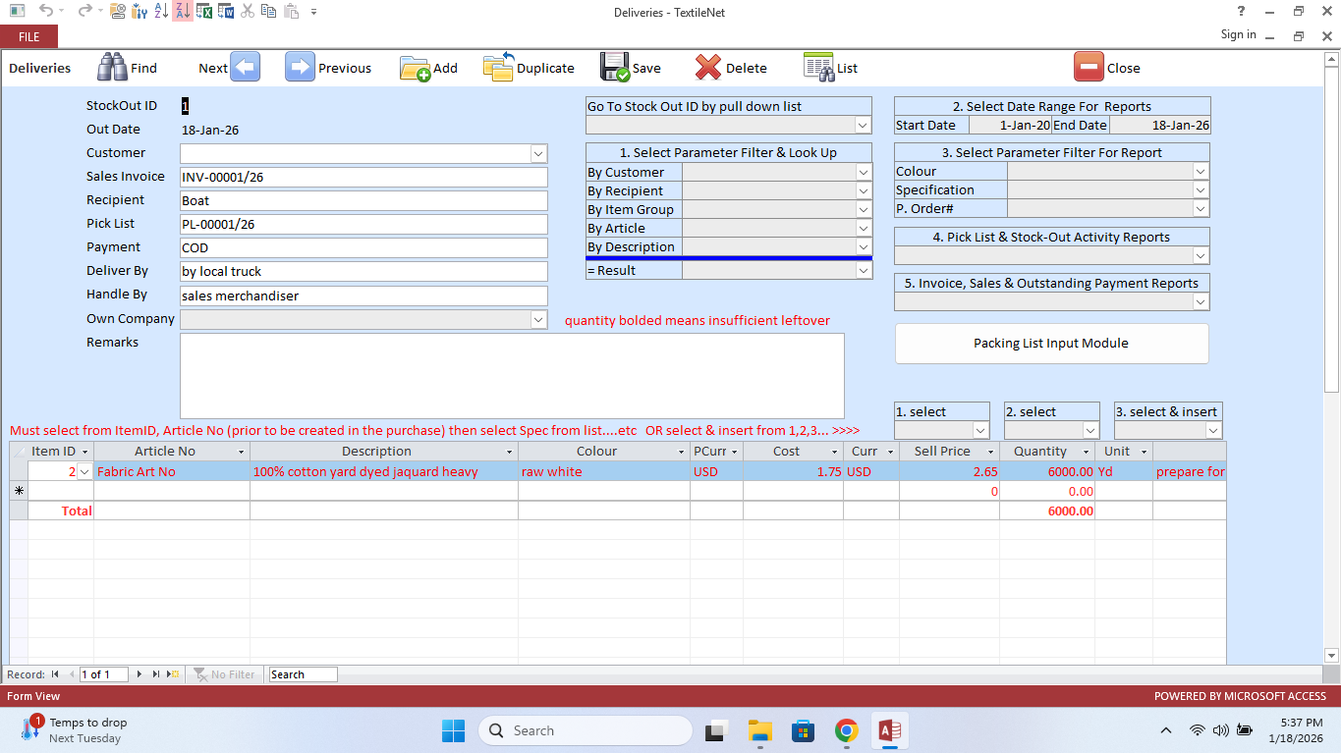Switch to the FILE tab
The image size is (1341, 753).
28,35
